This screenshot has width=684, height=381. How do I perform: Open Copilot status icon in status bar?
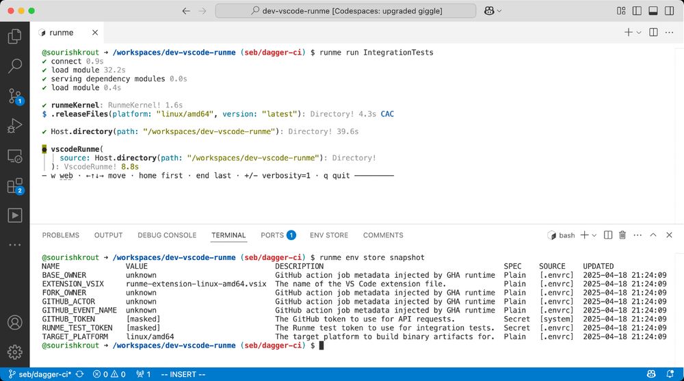[x=651, y=374]
